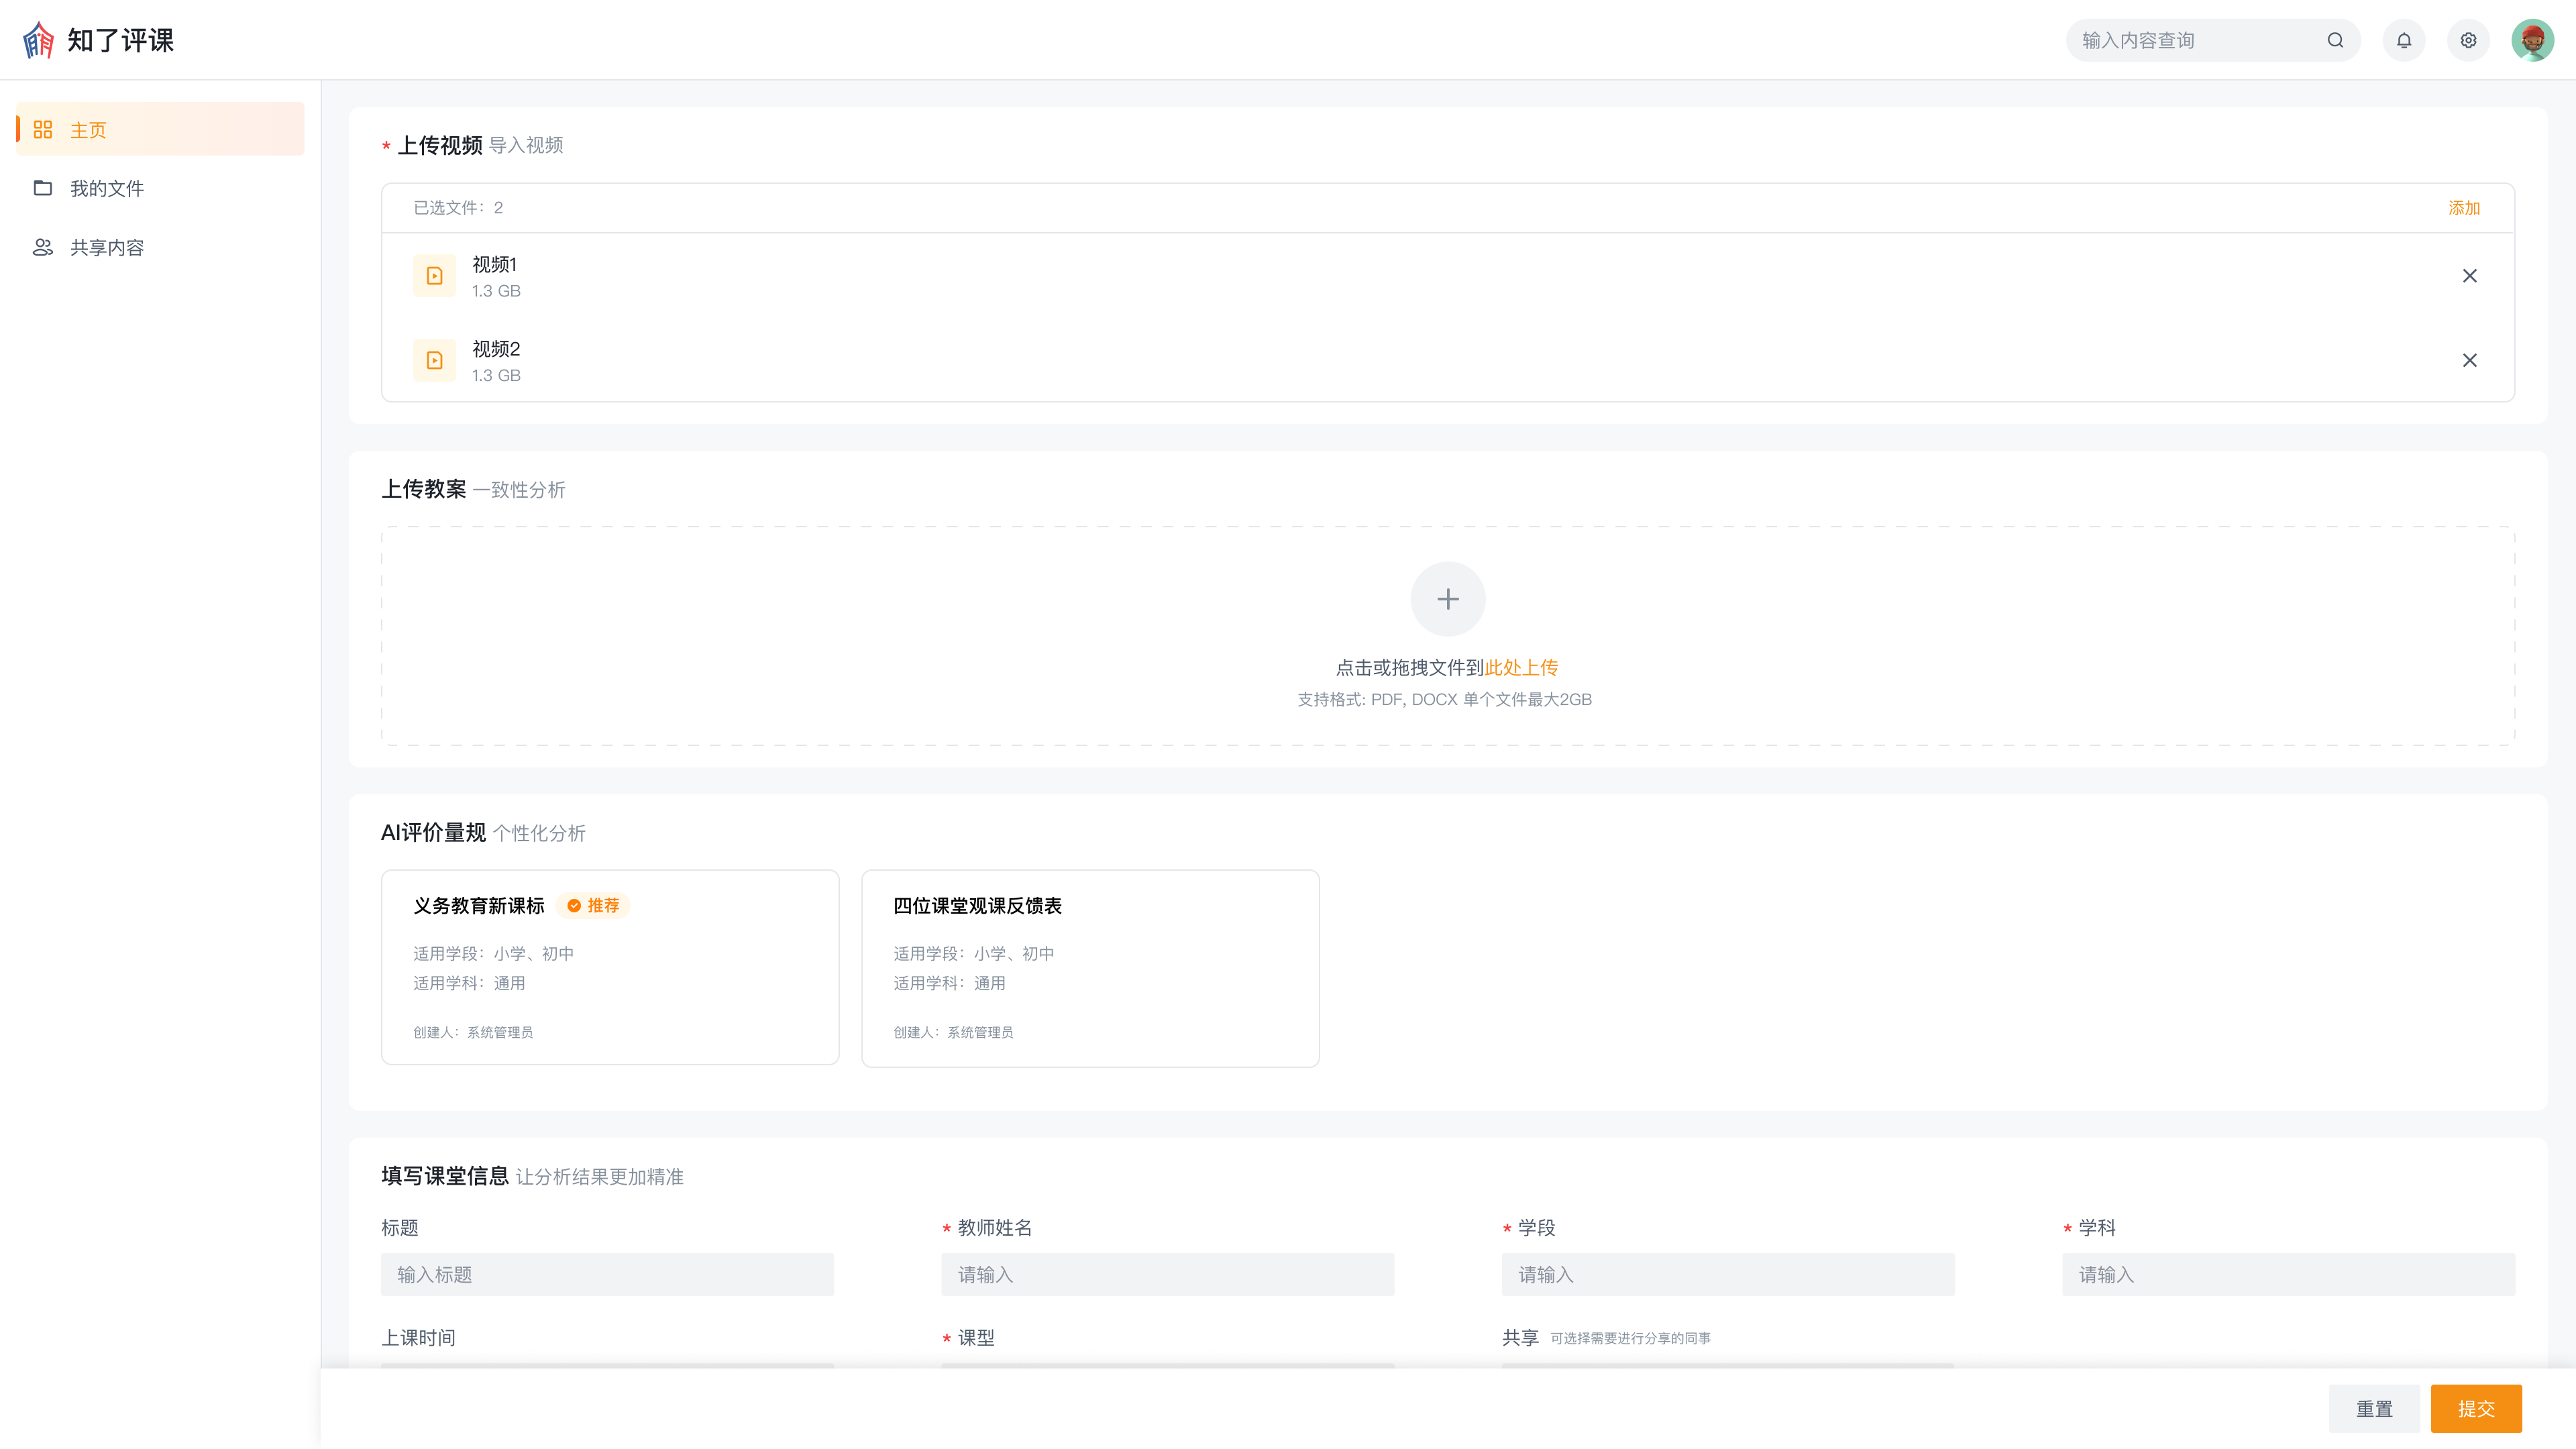Click the 知了评课 logo icon
This screenshot has width=2576, height=1449.
[x=39, y=40]
